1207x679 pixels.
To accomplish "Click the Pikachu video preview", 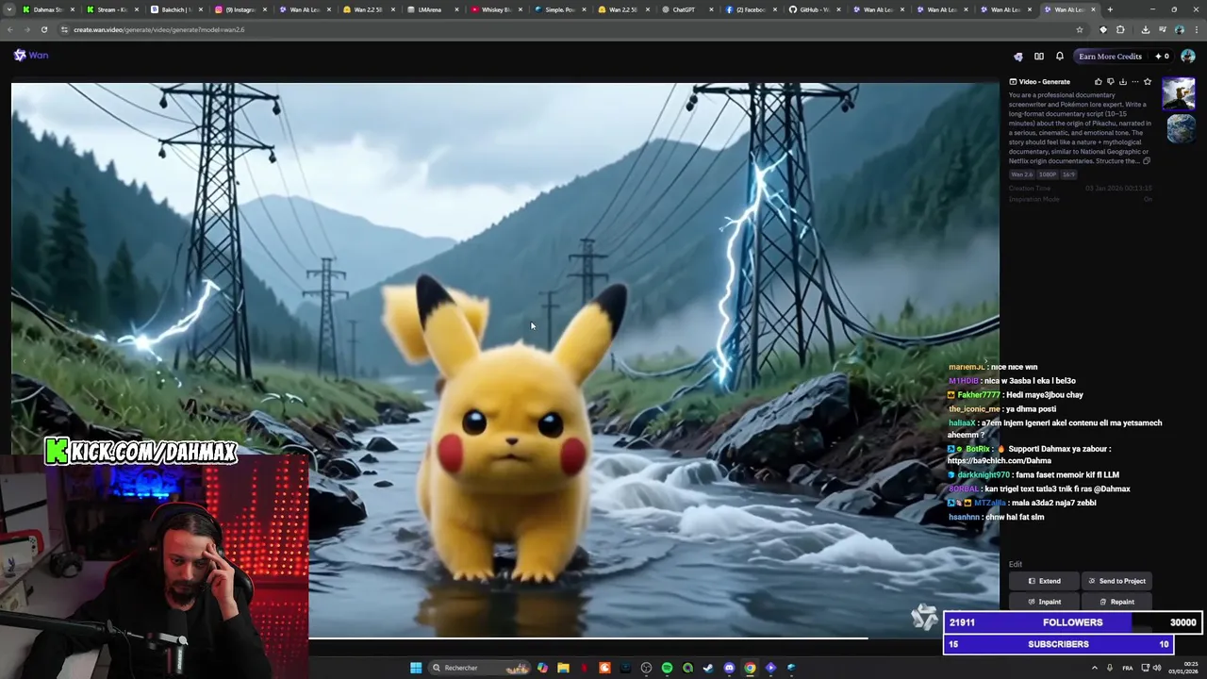I will (504, 360).
